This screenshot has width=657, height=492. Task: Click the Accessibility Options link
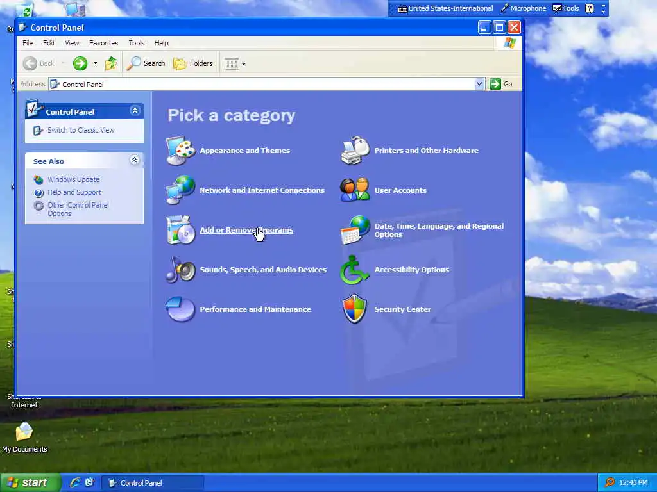(x=411, y=270)
